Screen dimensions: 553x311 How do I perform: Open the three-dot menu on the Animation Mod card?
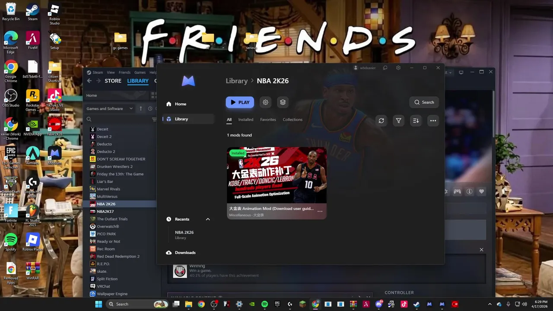point(320,211)
